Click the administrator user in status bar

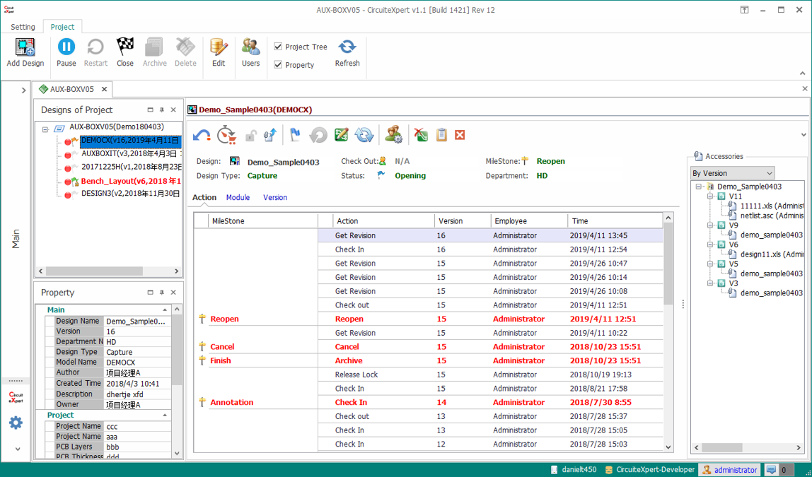pyautogui.click(x=730, y=470)
